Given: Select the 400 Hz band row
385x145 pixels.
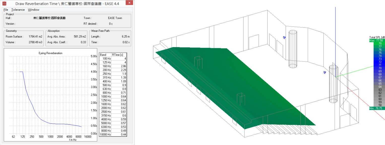Looking at the screenshot, I should coord(113,81).
